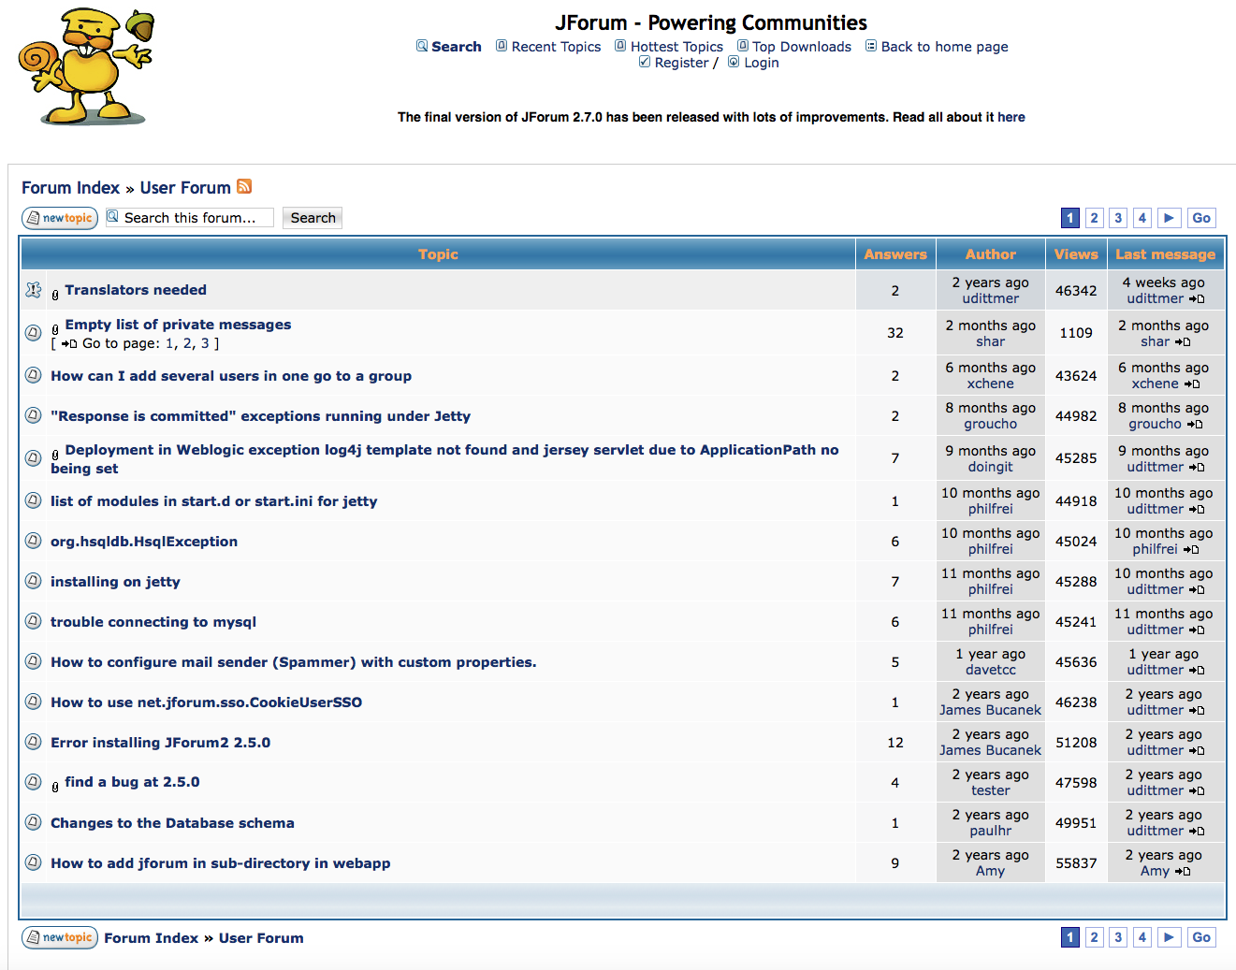Open author profile davetcc
The height and width of the screenshot is (970, 1236).
(x=990, y=670)
